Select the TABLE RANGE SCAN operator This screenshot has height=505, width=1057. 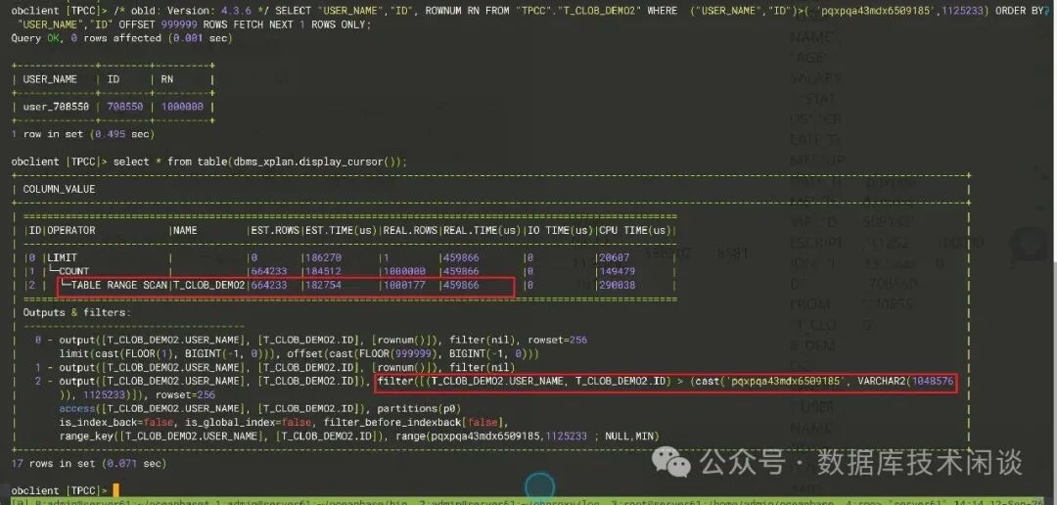pyautogui.click(x=119, y=285)
